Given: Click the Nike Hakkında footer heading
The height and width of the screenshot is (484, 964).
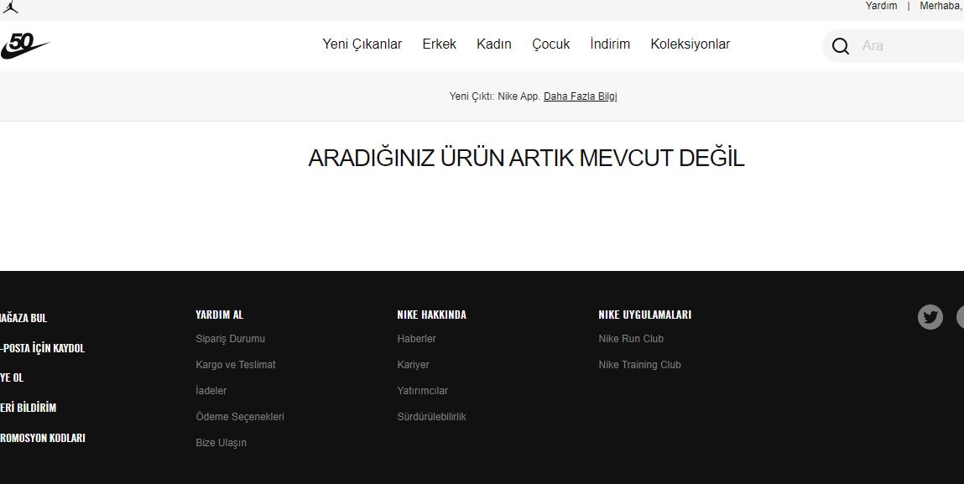Looking at the screenshot, I should [x=431, y=315].
